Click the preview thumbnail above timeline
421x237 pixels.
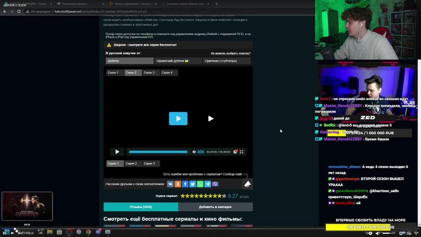click(x=27, y=206)
